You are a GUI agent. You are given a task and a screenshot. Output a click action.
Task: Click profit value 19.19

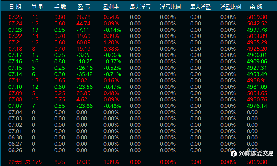tap(84, 49)
